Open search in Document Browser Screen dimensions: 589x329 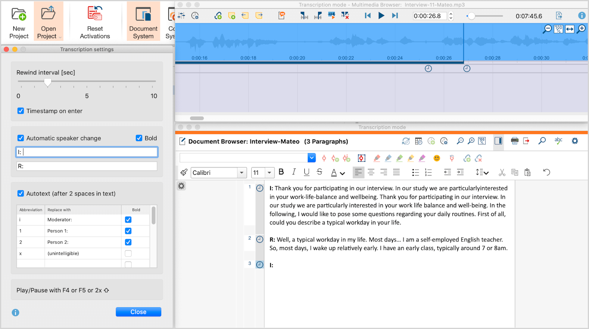pos(542,141)
